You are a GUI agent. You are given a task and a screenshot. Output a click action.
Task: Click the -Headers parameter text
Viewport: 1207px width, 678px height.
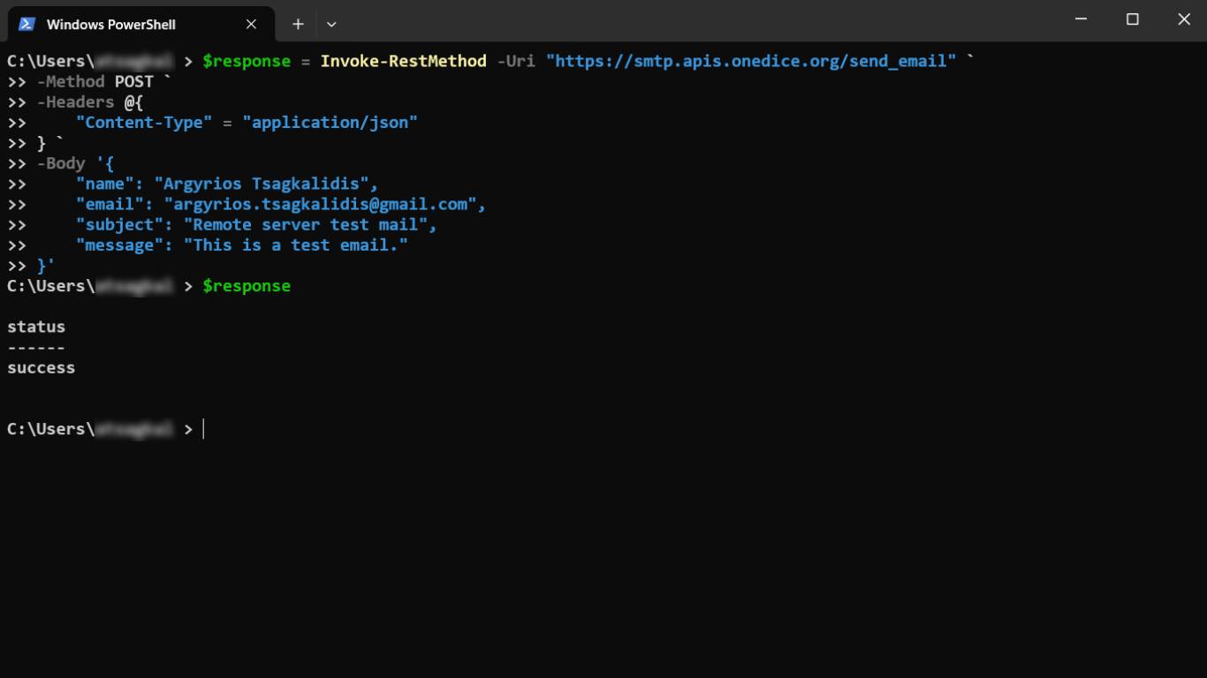tap(75, 102)
